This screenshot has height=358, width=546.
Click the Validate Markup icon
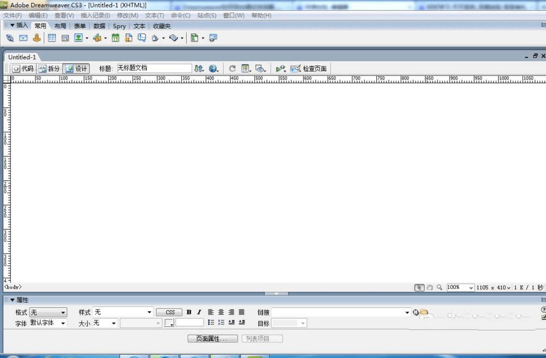281,69
